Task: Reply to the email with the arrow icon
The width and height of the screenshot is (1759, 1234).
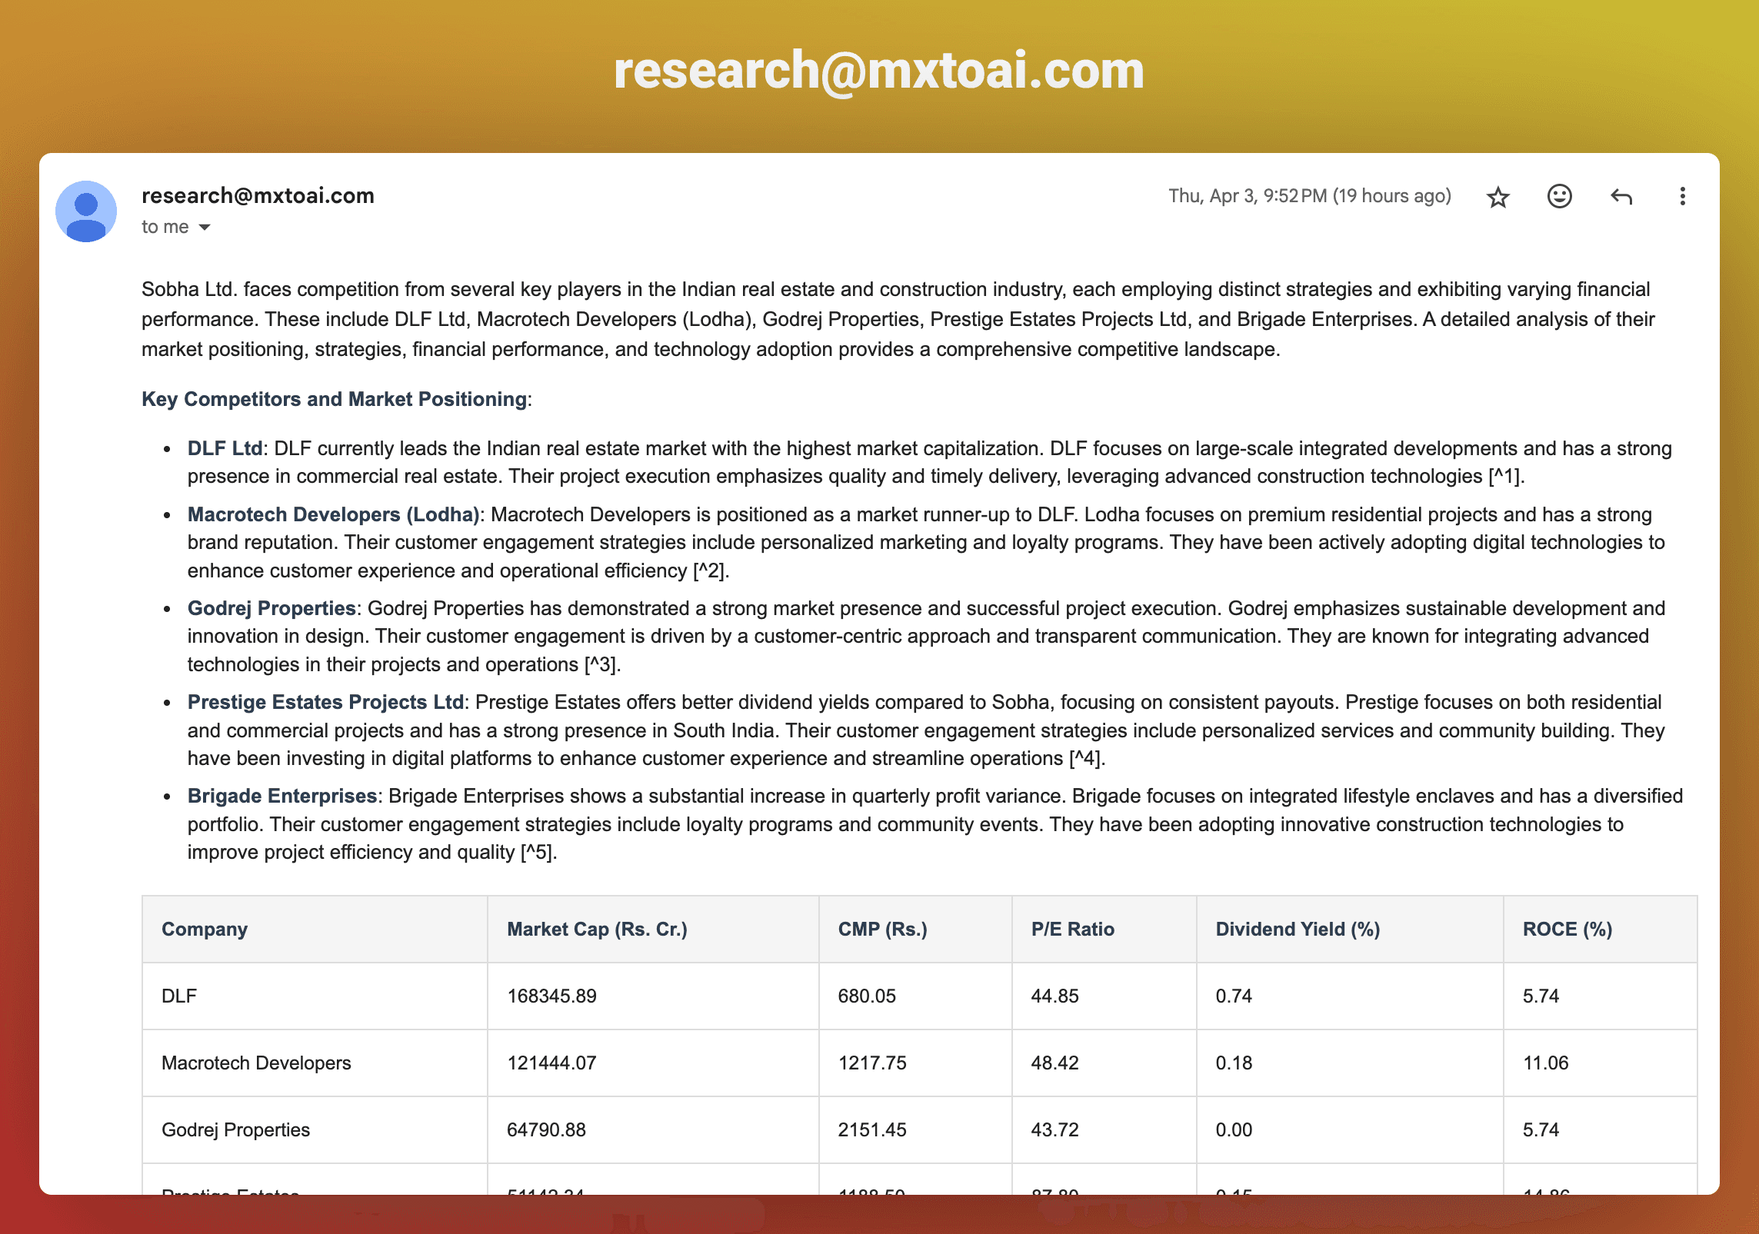Action: click(1621, 197)
